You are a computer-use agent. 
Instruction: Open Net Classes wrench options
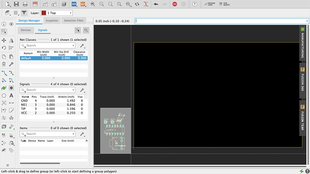[82, 46]
